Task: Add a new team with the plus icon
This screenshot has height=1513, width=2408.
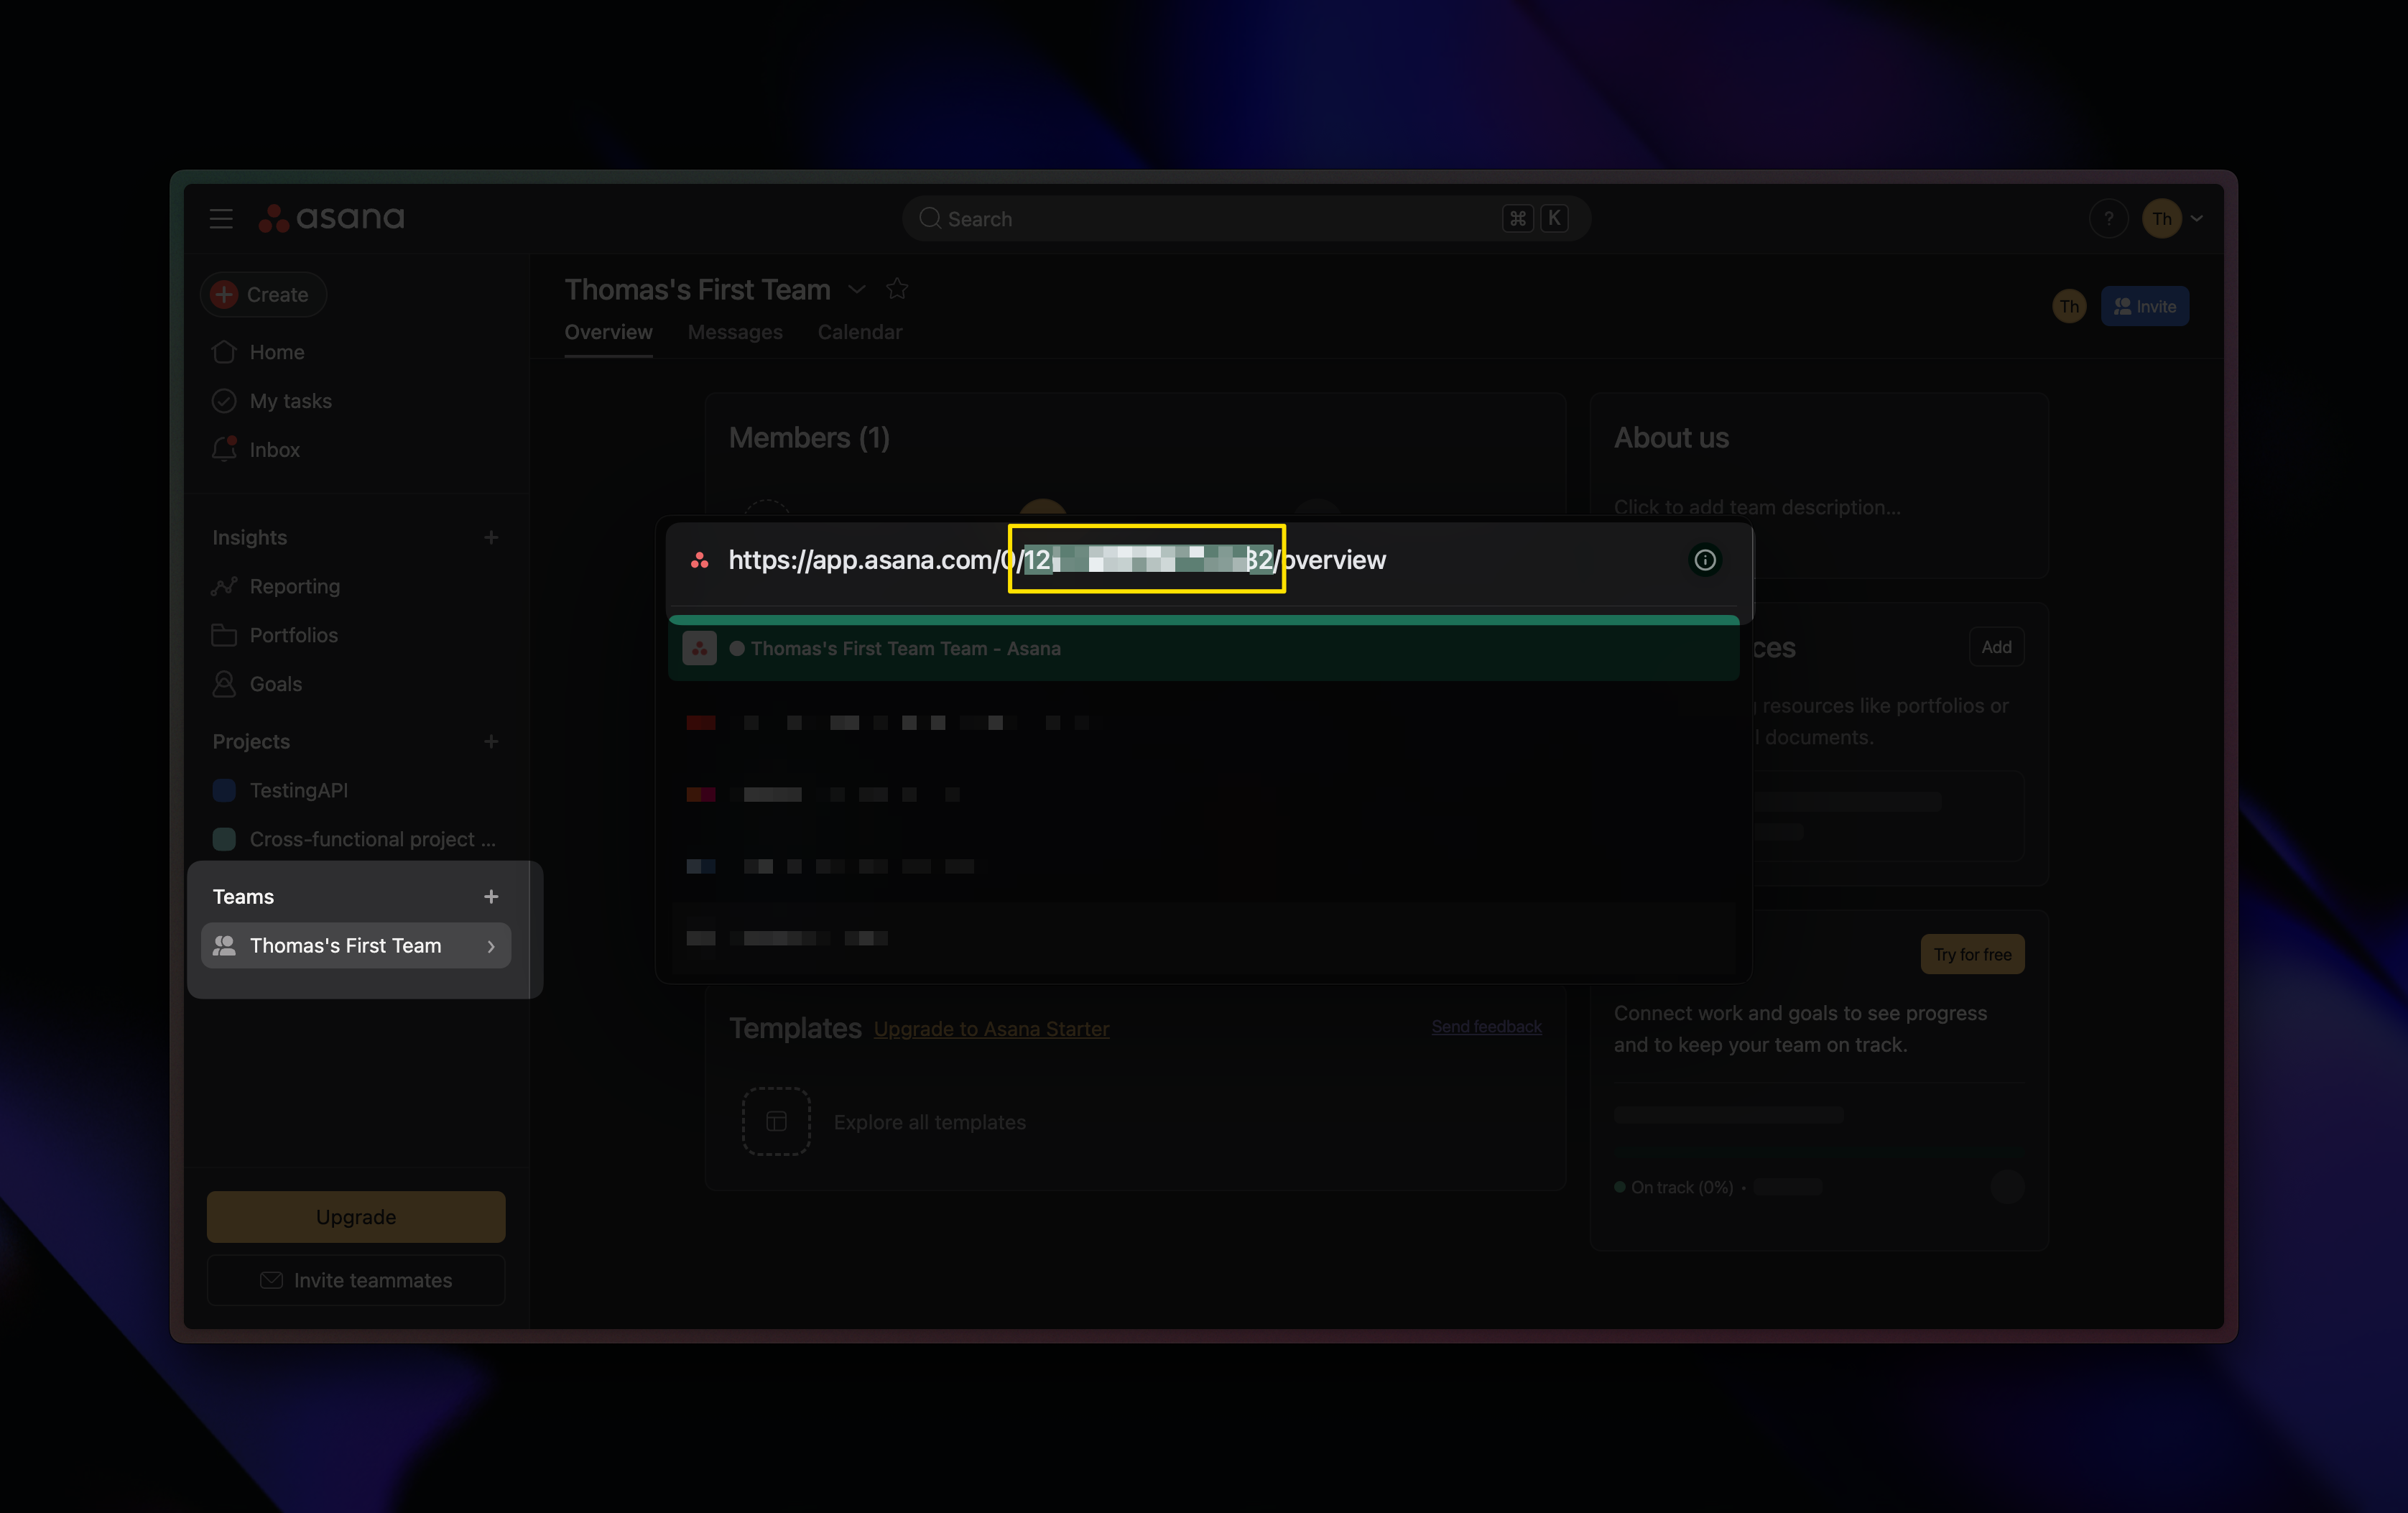Action: (491, 897)
